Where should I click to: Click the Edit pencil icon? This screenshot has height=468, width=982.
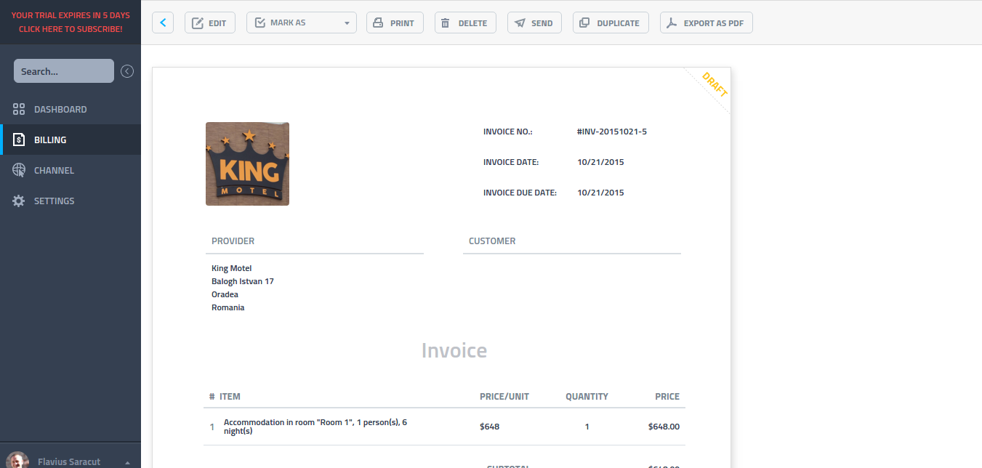click(198, 23)
